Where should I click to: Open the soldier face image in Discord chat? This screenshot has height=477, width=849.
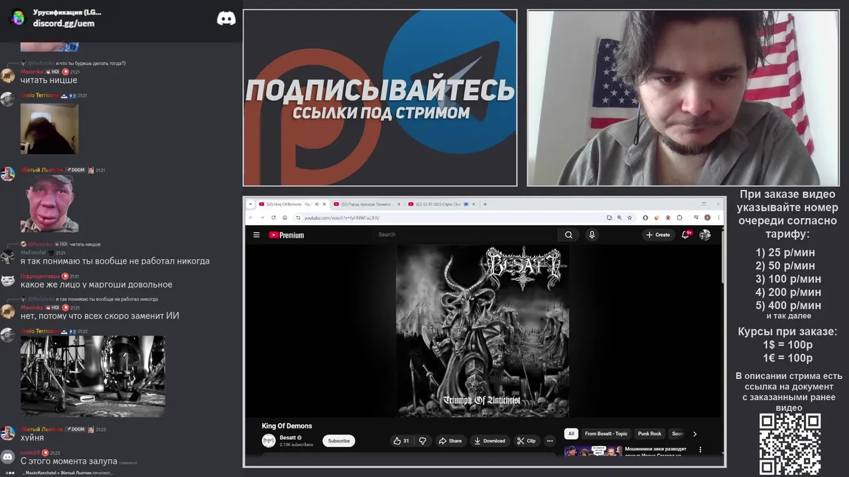(49, 203)
